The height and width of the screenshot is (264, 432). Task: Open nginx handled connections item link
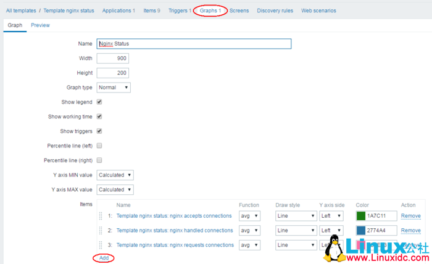(175, 231)
